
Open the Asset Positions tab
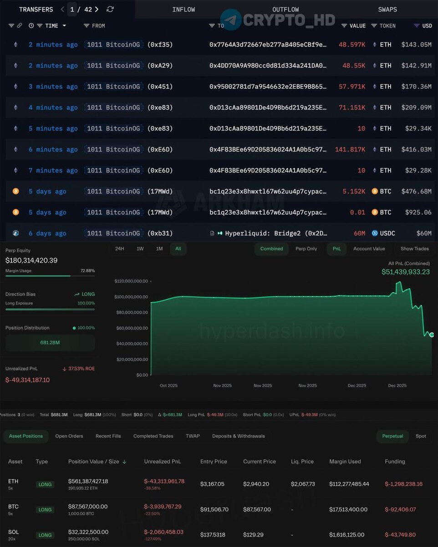coord(26,436)
